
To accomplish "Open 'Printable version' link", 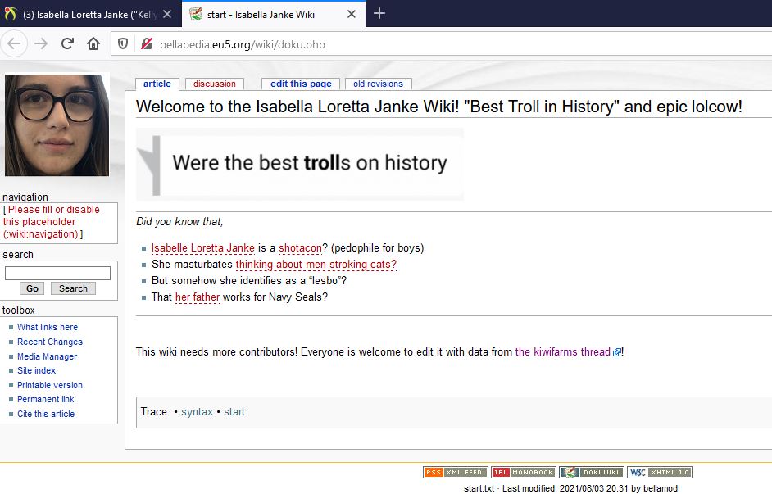I will point(50,385).
